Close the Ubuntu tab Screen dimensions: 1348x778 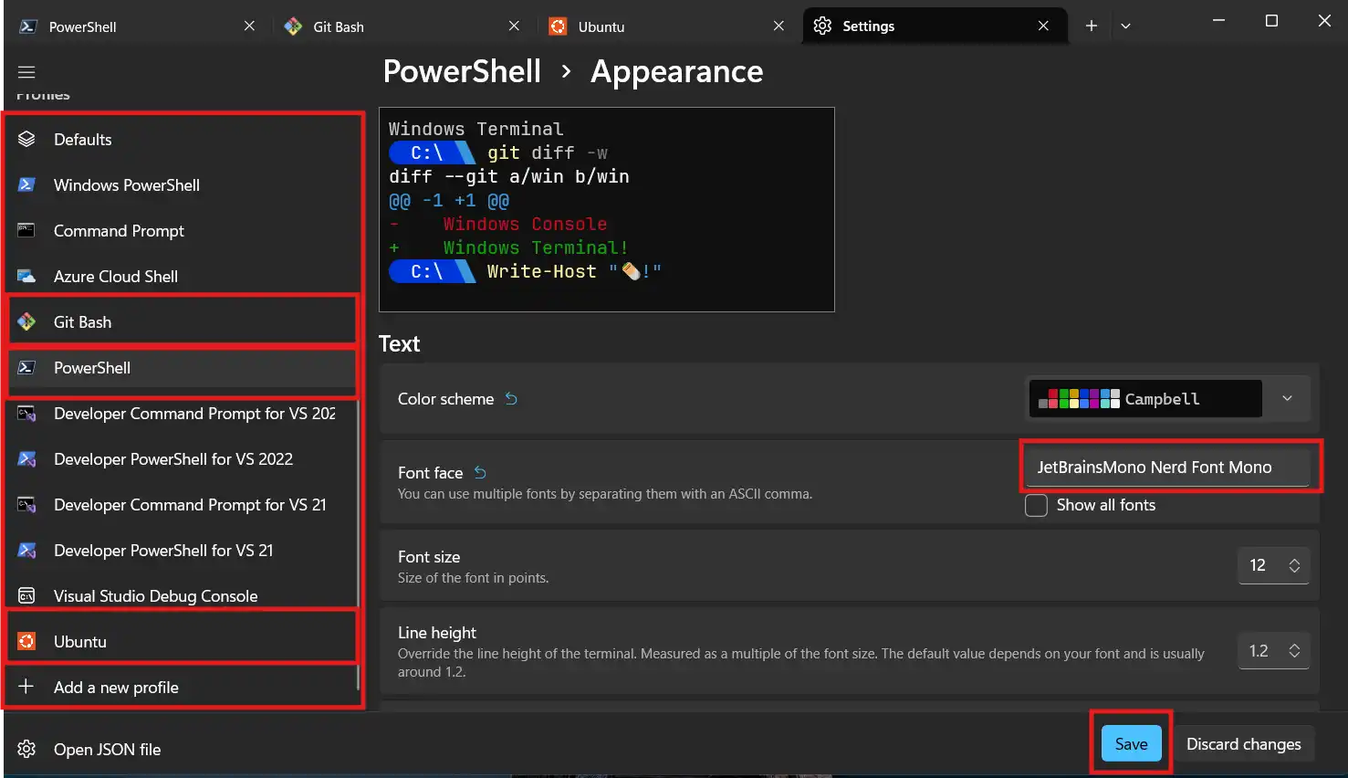click(778, 26)
